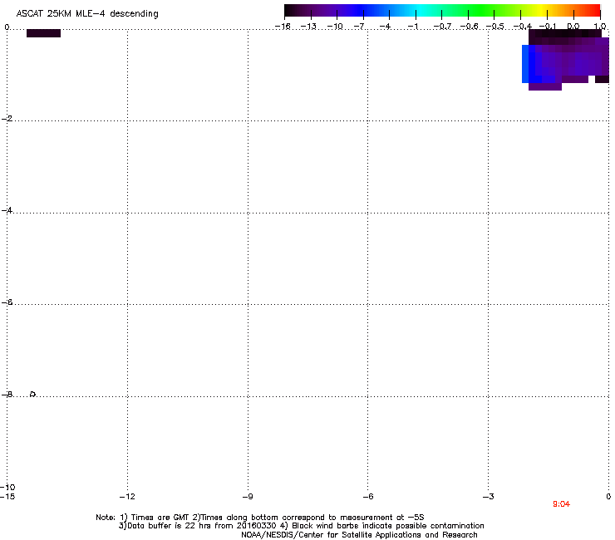The width and height of the screenshot is (615, 540).
Task: Click the cyan section of the colorbar
Action: [421, 10]
